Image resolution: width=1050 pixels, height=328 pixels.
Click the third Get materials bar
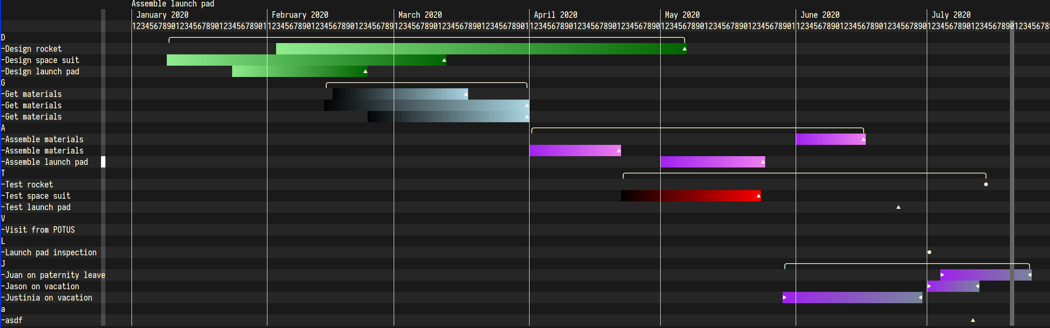coord(448,117)
